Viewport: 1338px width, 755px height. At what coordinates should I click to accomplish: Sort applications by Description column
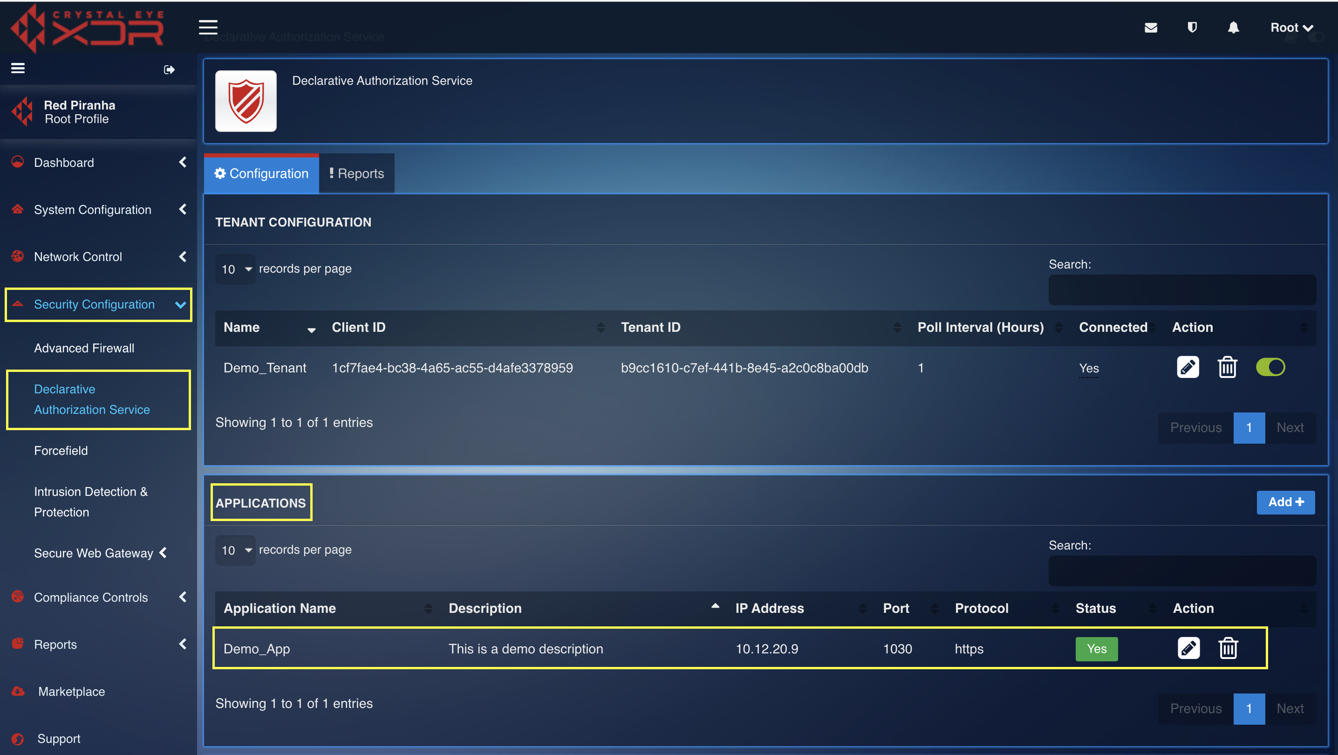pyautogui.click(x=584, y=609)
